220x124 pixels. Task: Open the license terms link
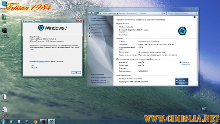42,61
